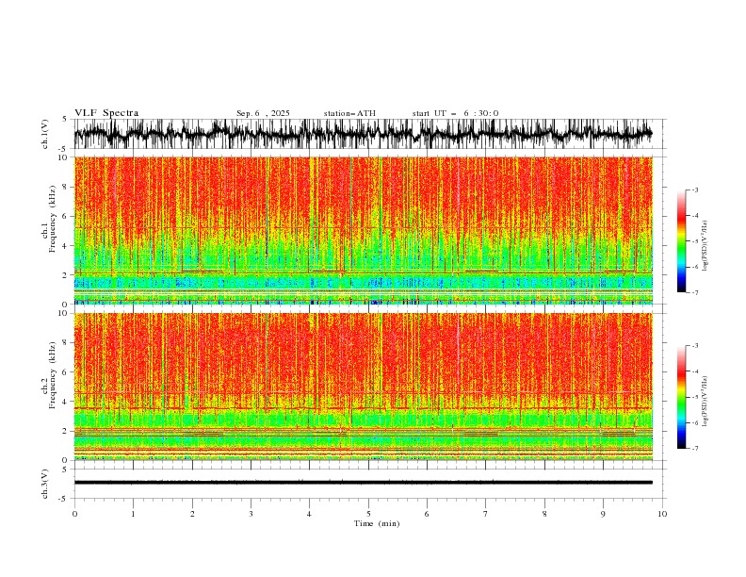Click the lower colorbar 'log(PSD)(V²/Hz)' label
The width and height of the screenshot is (746, 577).
pyautogui.click(x=705, y=402)
